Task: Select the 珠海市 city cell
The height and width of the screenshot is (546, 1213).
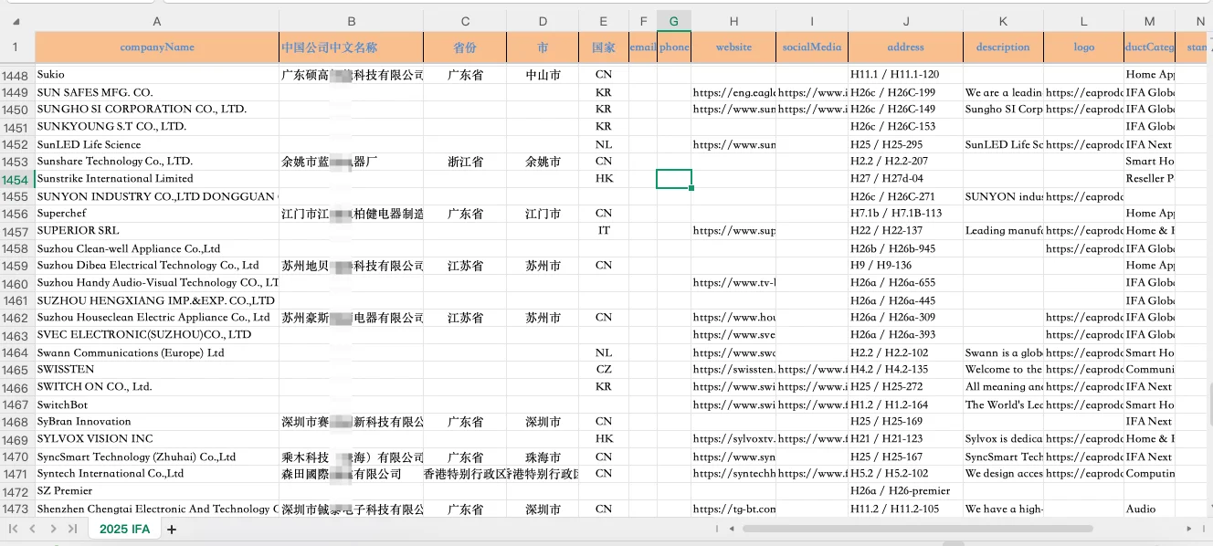Action: click(543, 457)
